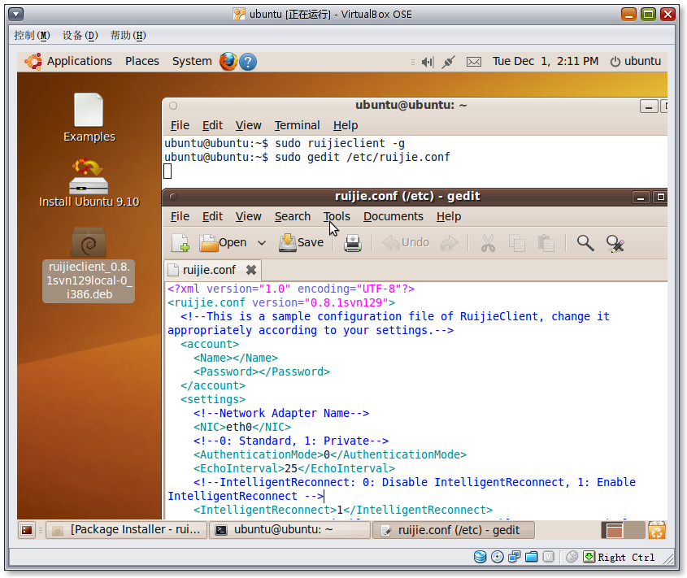Create a new document in gedit

click(x=180, y=243)
